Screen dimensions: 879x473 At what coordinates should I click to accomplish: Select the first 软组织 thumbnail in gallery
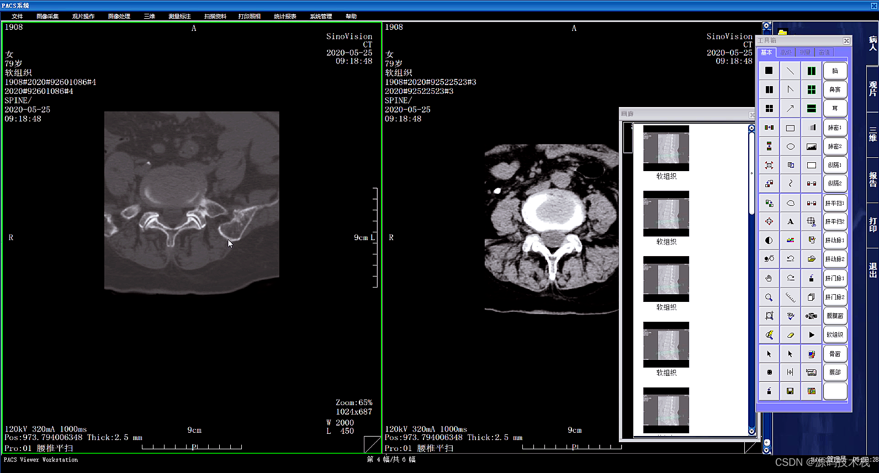point(666,148)
